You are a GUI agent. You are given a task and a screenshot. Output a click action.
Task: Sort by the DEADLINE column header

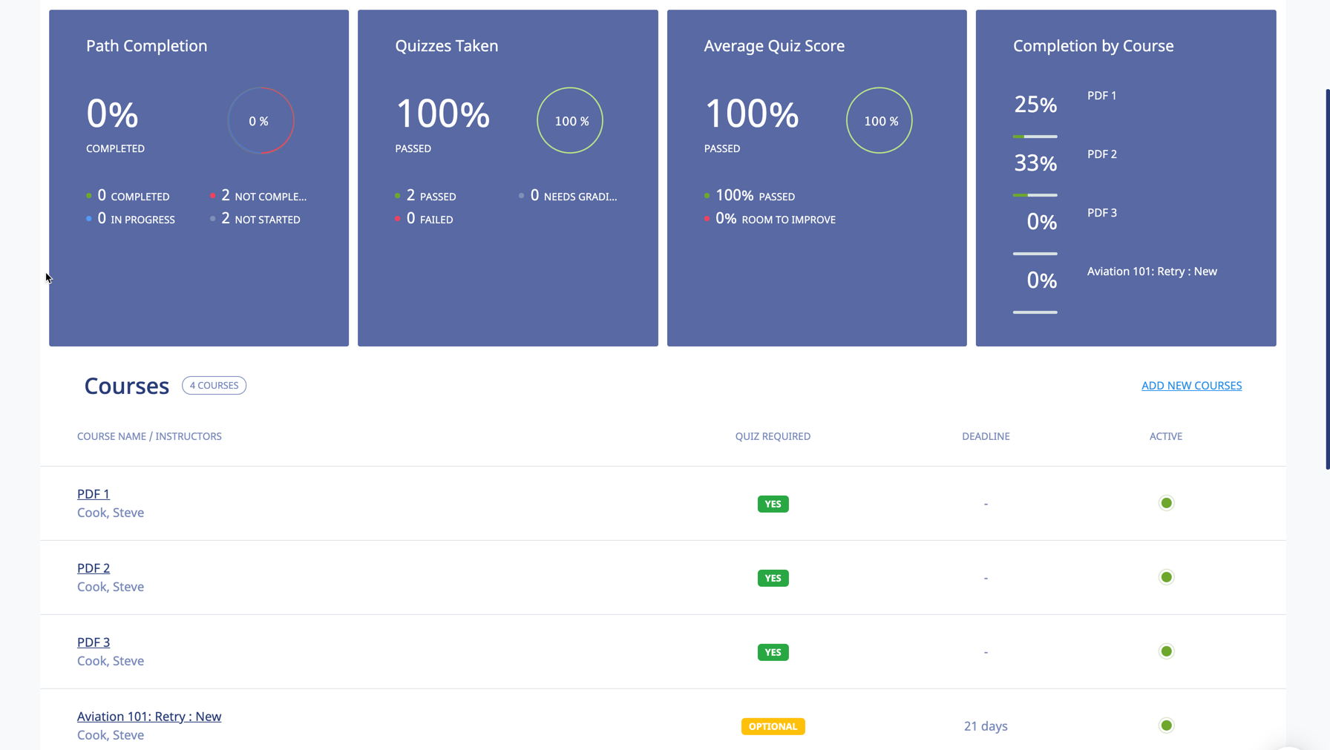pos(986,436)
